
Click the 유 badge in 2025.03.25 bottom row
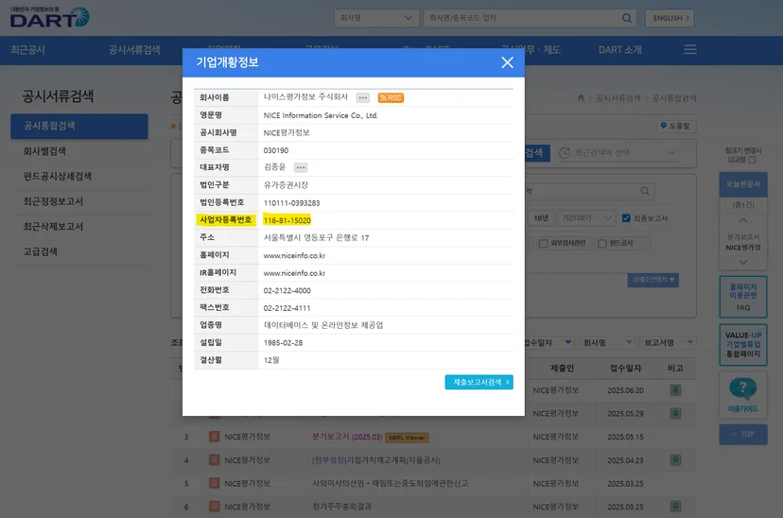coord(675,506)
